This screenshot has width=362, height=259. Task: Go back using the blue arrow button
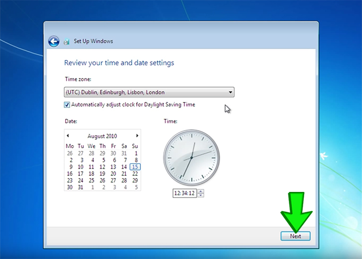(54, 41)
